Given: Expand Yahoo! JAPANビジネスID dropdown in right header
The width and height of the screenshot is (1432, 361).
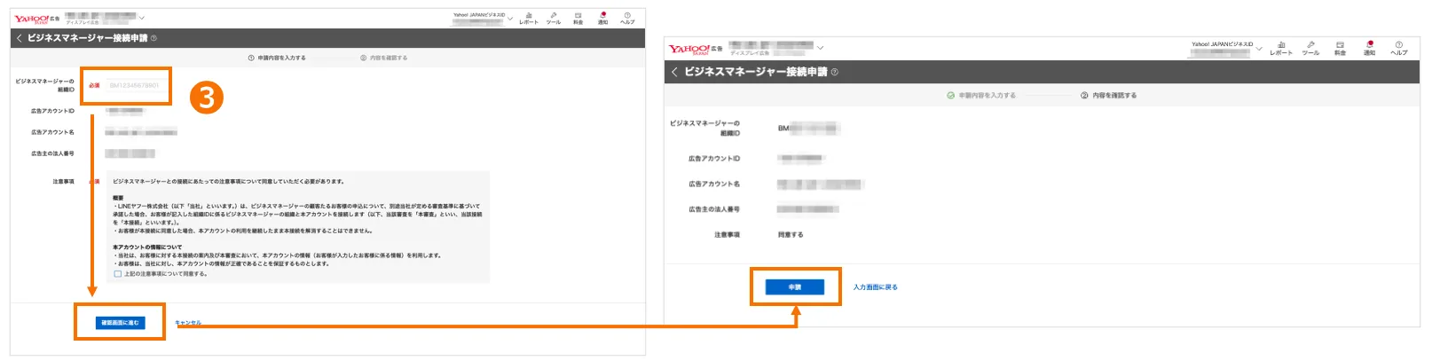Looking at the screenshot, I should pyautogui.click(x=1259, y=49).
